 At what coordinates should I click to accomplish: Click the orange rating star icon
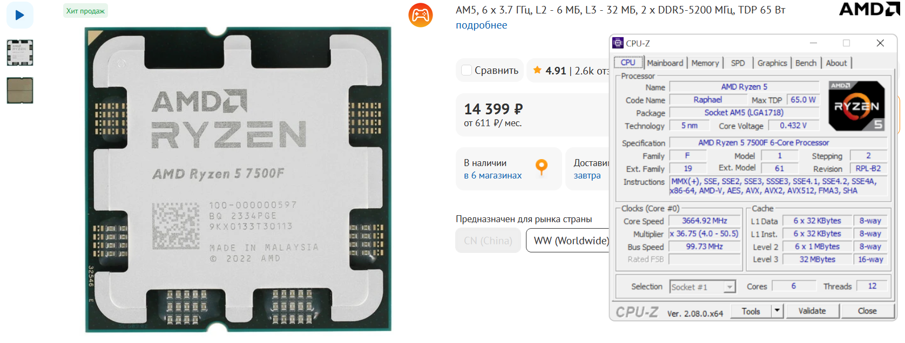[x=537, y=70]
